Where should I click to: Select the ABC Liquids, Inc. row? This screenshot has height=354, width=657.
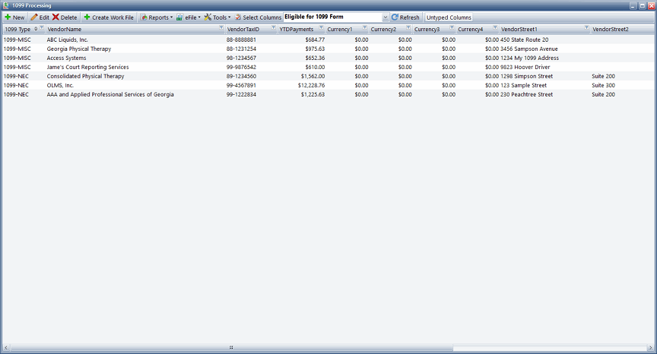[x=328, y=40]
